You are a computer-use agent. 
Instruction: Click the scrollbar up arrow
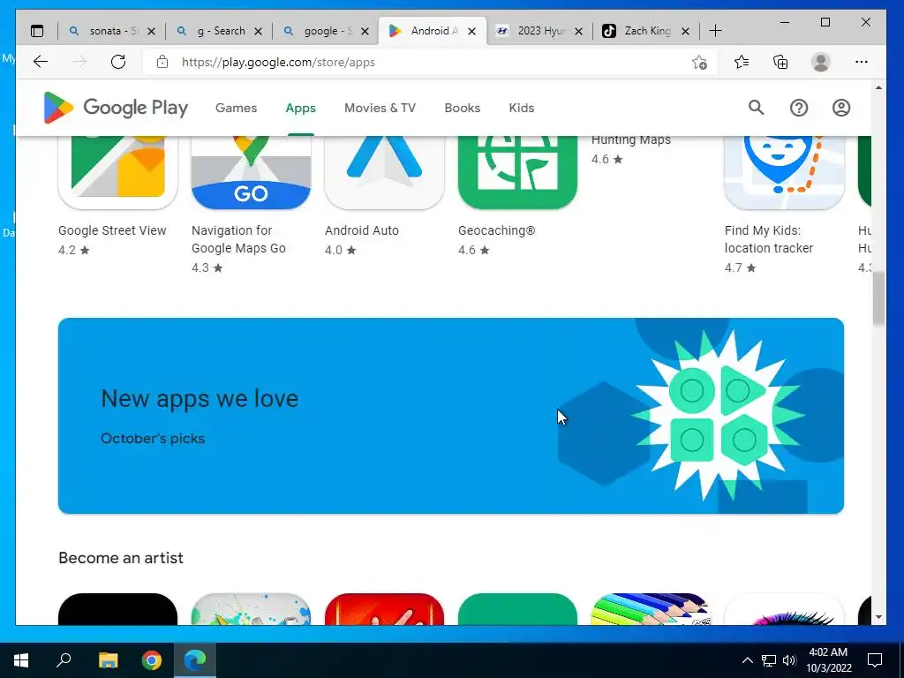coord(878,87)
